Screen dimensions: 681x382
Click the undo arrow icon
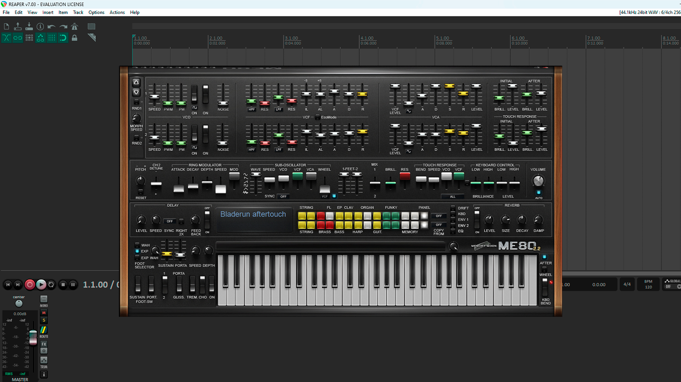[52, 26]
